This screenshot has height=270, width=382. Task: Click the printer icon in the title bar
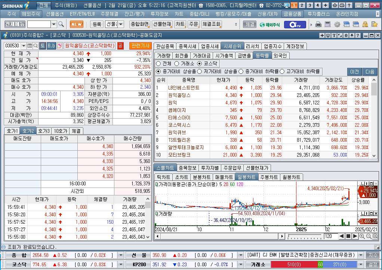[342, 5]
